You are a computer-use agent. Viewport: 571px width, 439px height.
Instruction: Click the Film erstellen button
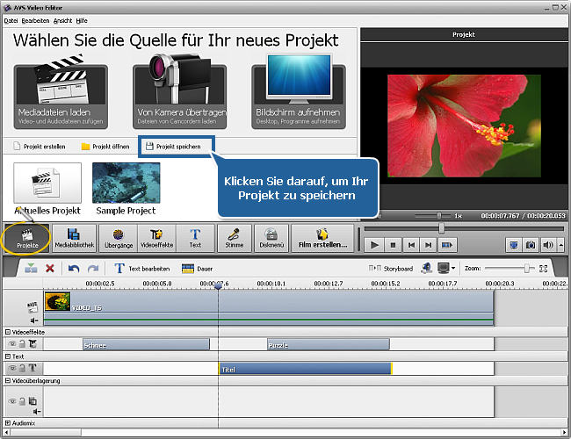point(322,237)
